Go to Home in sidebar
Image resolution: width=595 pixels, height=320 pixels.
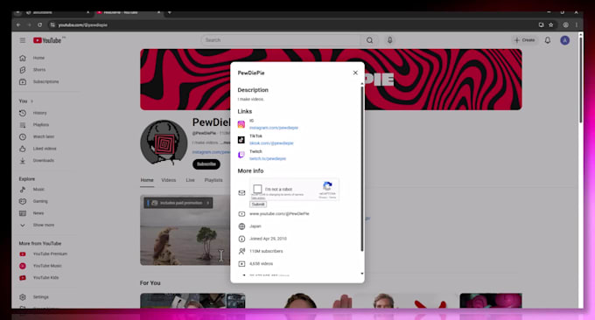(38, 58)
